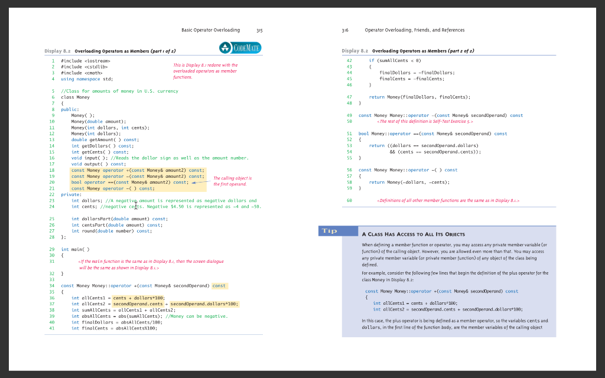Click '&& (cents == secondOperand.cents));' line
605x378 pixels.
435,152
